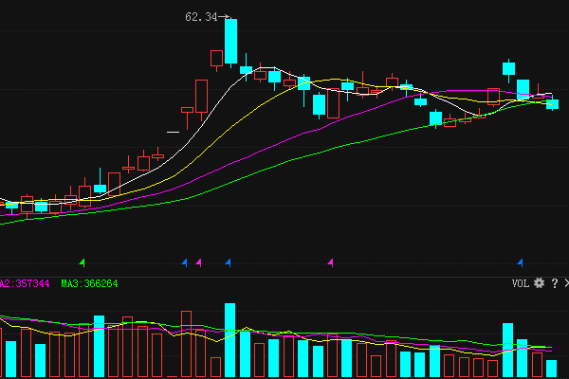569x379 pixels.
Task: Click the question mark help icon
Action: 555,283
